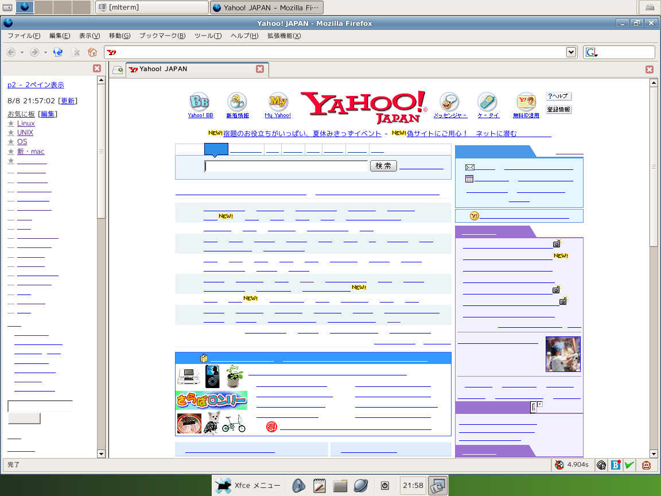Click the p2 - 2ペイン表示 sidebar link
Viewport: 661px width, 496px height.
tap(36, 85)
